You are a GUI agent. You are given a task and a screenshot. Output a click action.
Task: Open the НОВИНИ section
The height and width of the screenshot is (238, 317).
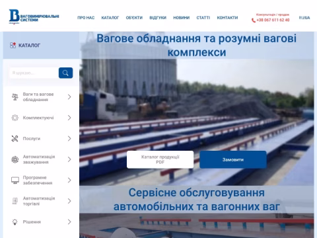click(x=182, y=18)
